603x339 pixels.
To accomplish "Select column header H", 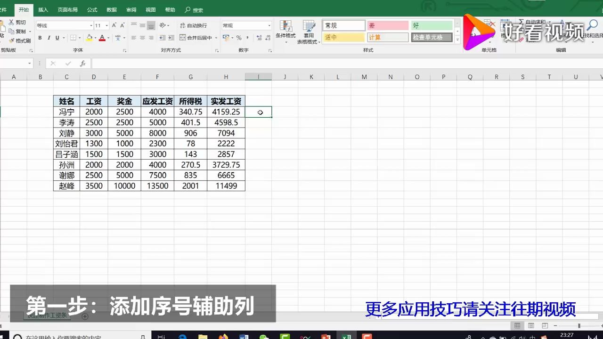I will click(226, 77).
